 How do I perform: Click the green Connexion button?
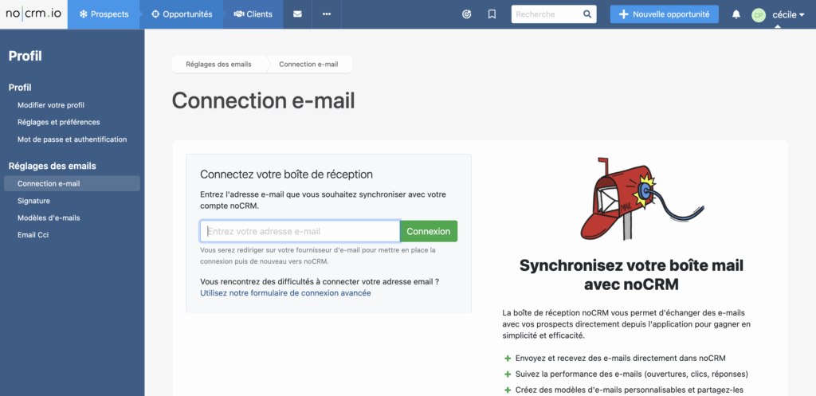[428, 231]
